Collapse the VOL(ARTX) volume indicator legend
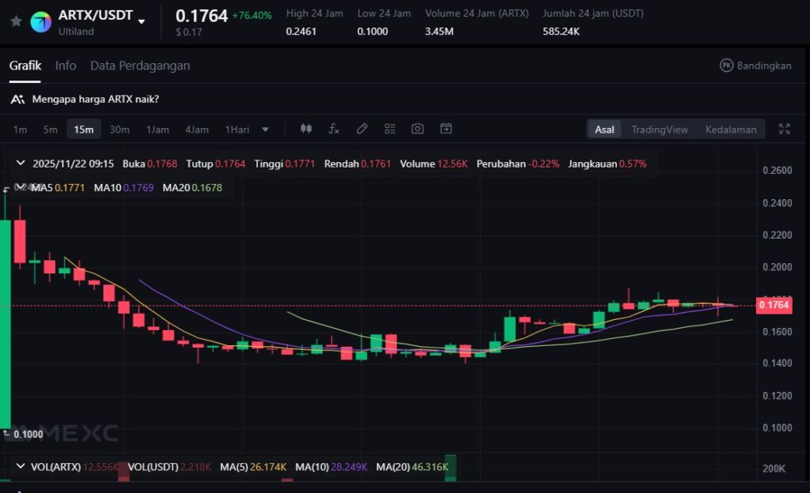 [20, 467]
